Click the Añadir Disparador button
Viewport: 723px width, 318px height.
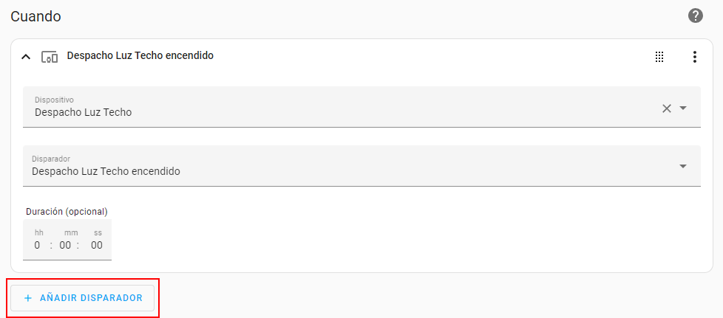tap(82, 298)
